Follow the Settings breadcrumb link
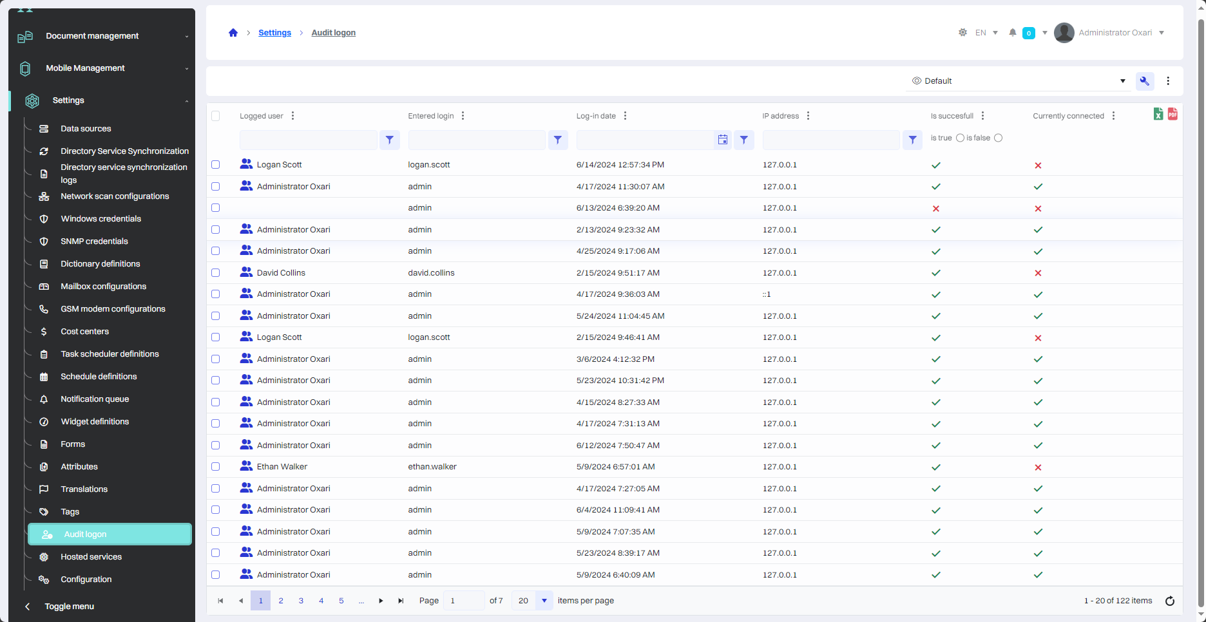 click(x=274, y=33)
